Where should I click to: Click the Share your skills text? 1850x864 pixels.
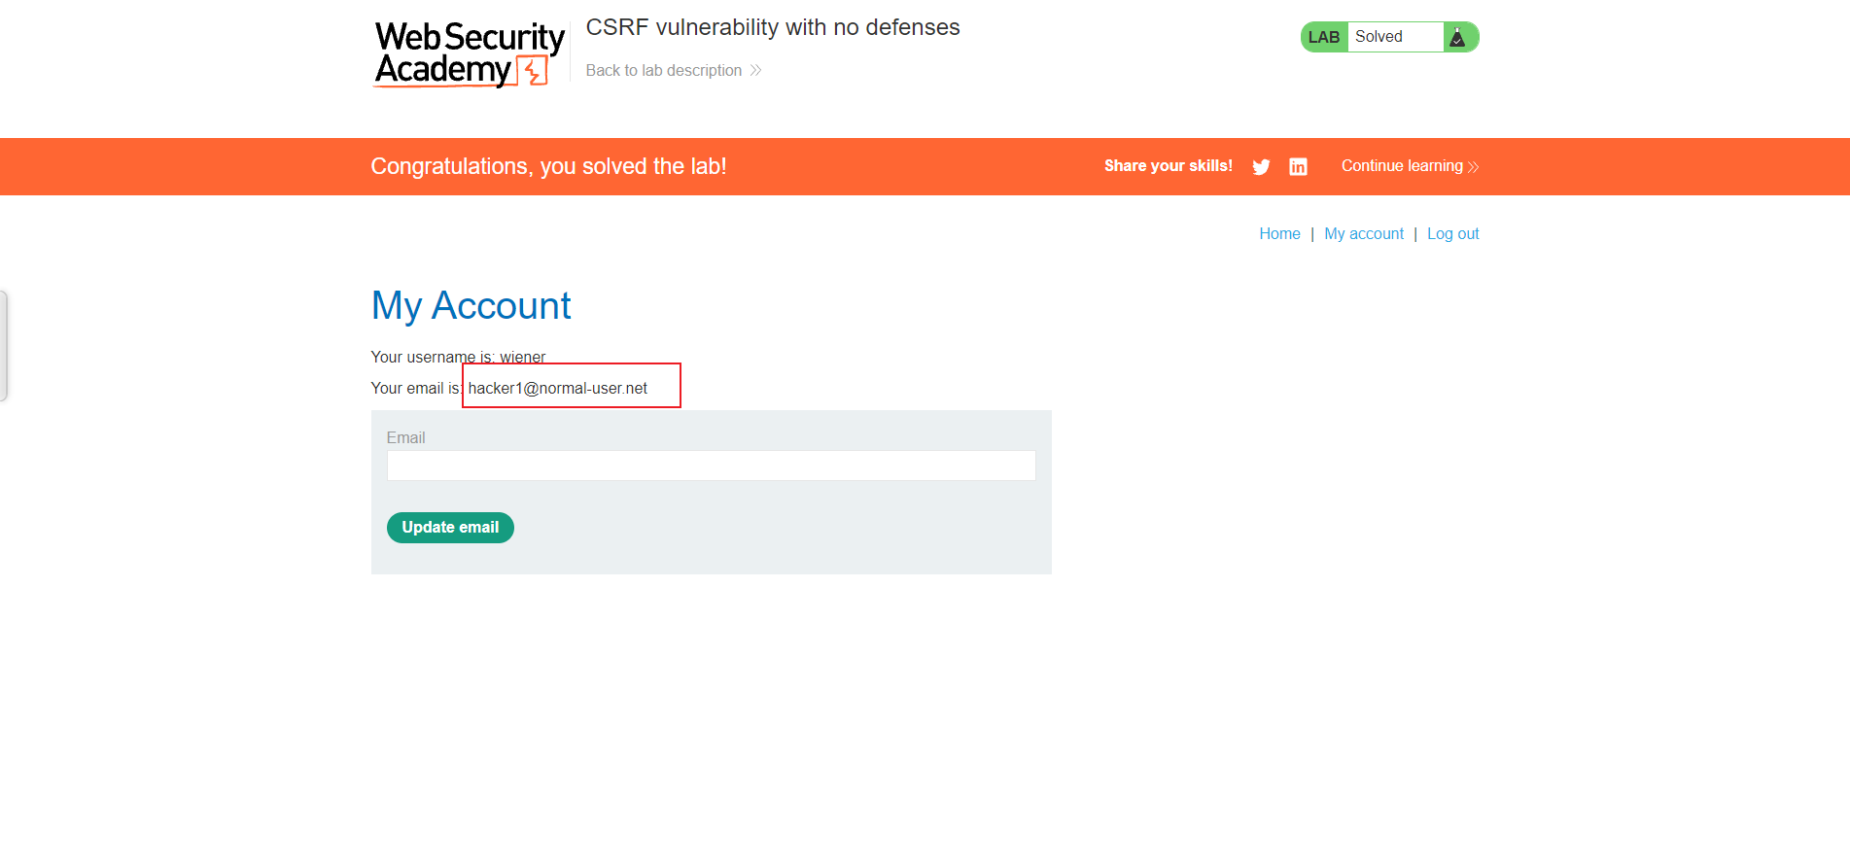pos(1169,166)
